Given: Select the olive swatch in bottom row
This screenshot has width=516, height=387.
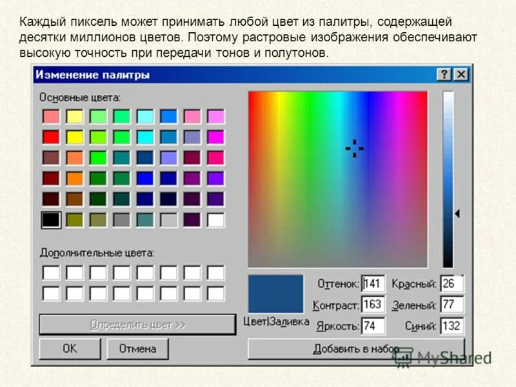Looking at the screenshot, I should (x=75, y=220).
